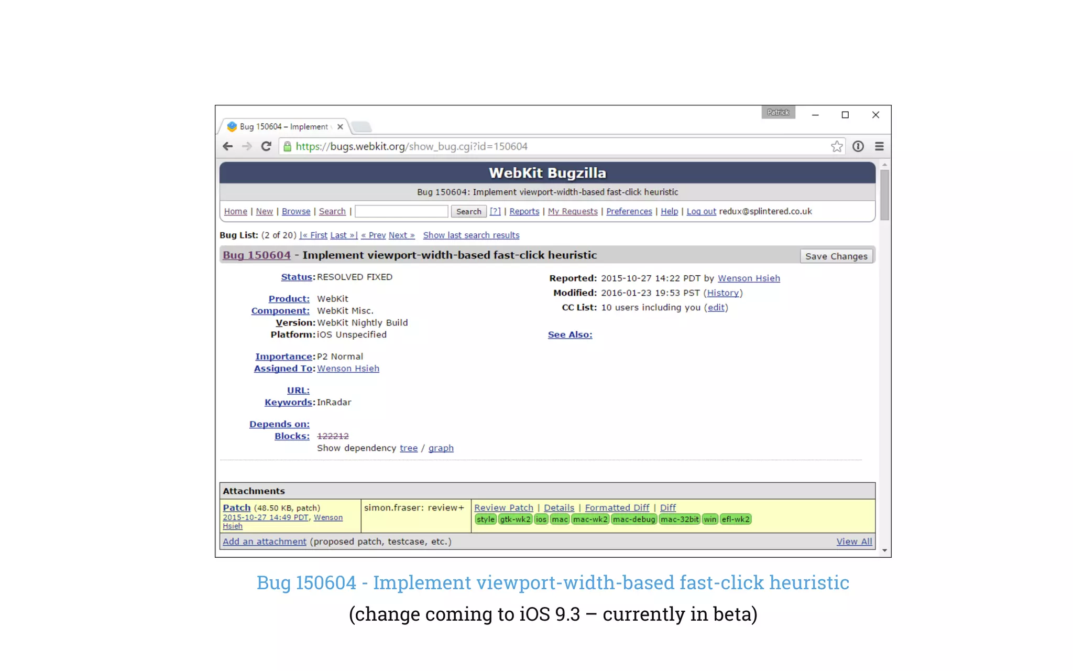Go to Next bug in list
The width and height of the screenshot is (1073, 671).
401,235
